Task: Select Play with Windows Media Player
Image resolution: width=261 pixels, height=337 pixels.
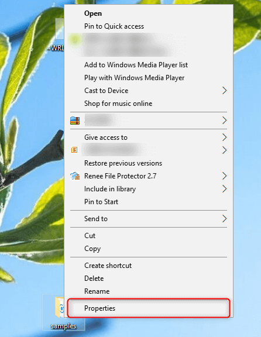Action: click(148, 78)
